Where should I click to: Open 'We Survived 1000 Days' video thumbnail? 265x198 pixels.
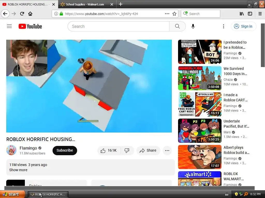click(x=200, y=78)
